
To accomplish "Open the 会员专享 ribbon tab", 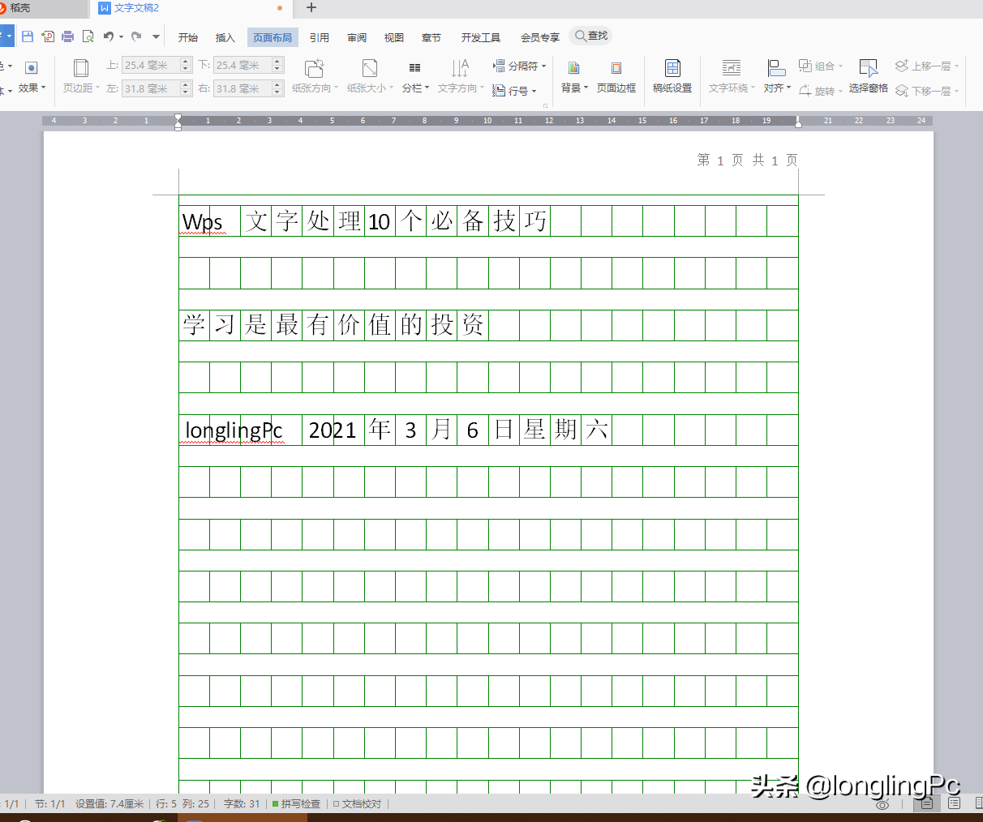I will (x=540, y=37).
